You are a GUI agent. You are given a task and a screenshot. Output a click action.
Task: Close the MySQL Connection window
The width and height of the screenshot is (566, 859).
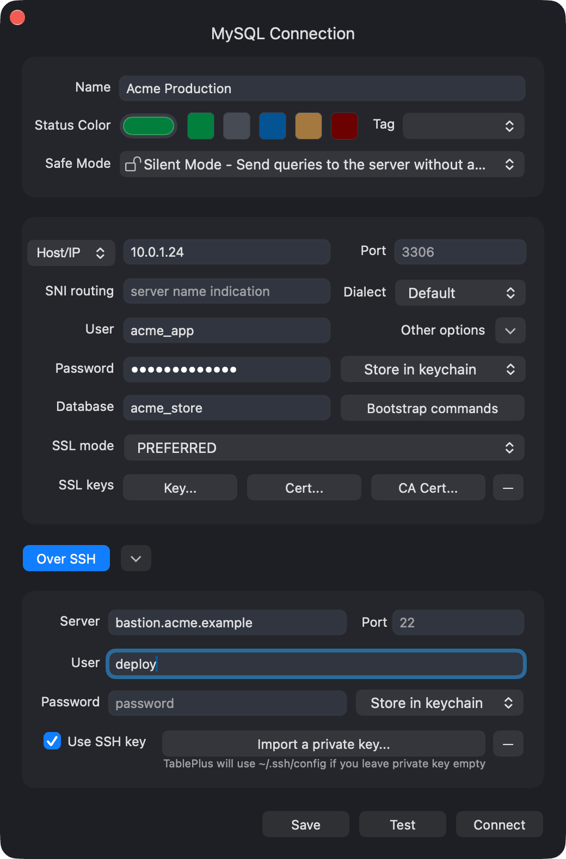pyautogui.click(x=17, y=17)
